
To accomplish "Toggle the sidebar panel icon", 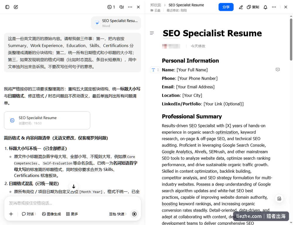I will 7,7.
